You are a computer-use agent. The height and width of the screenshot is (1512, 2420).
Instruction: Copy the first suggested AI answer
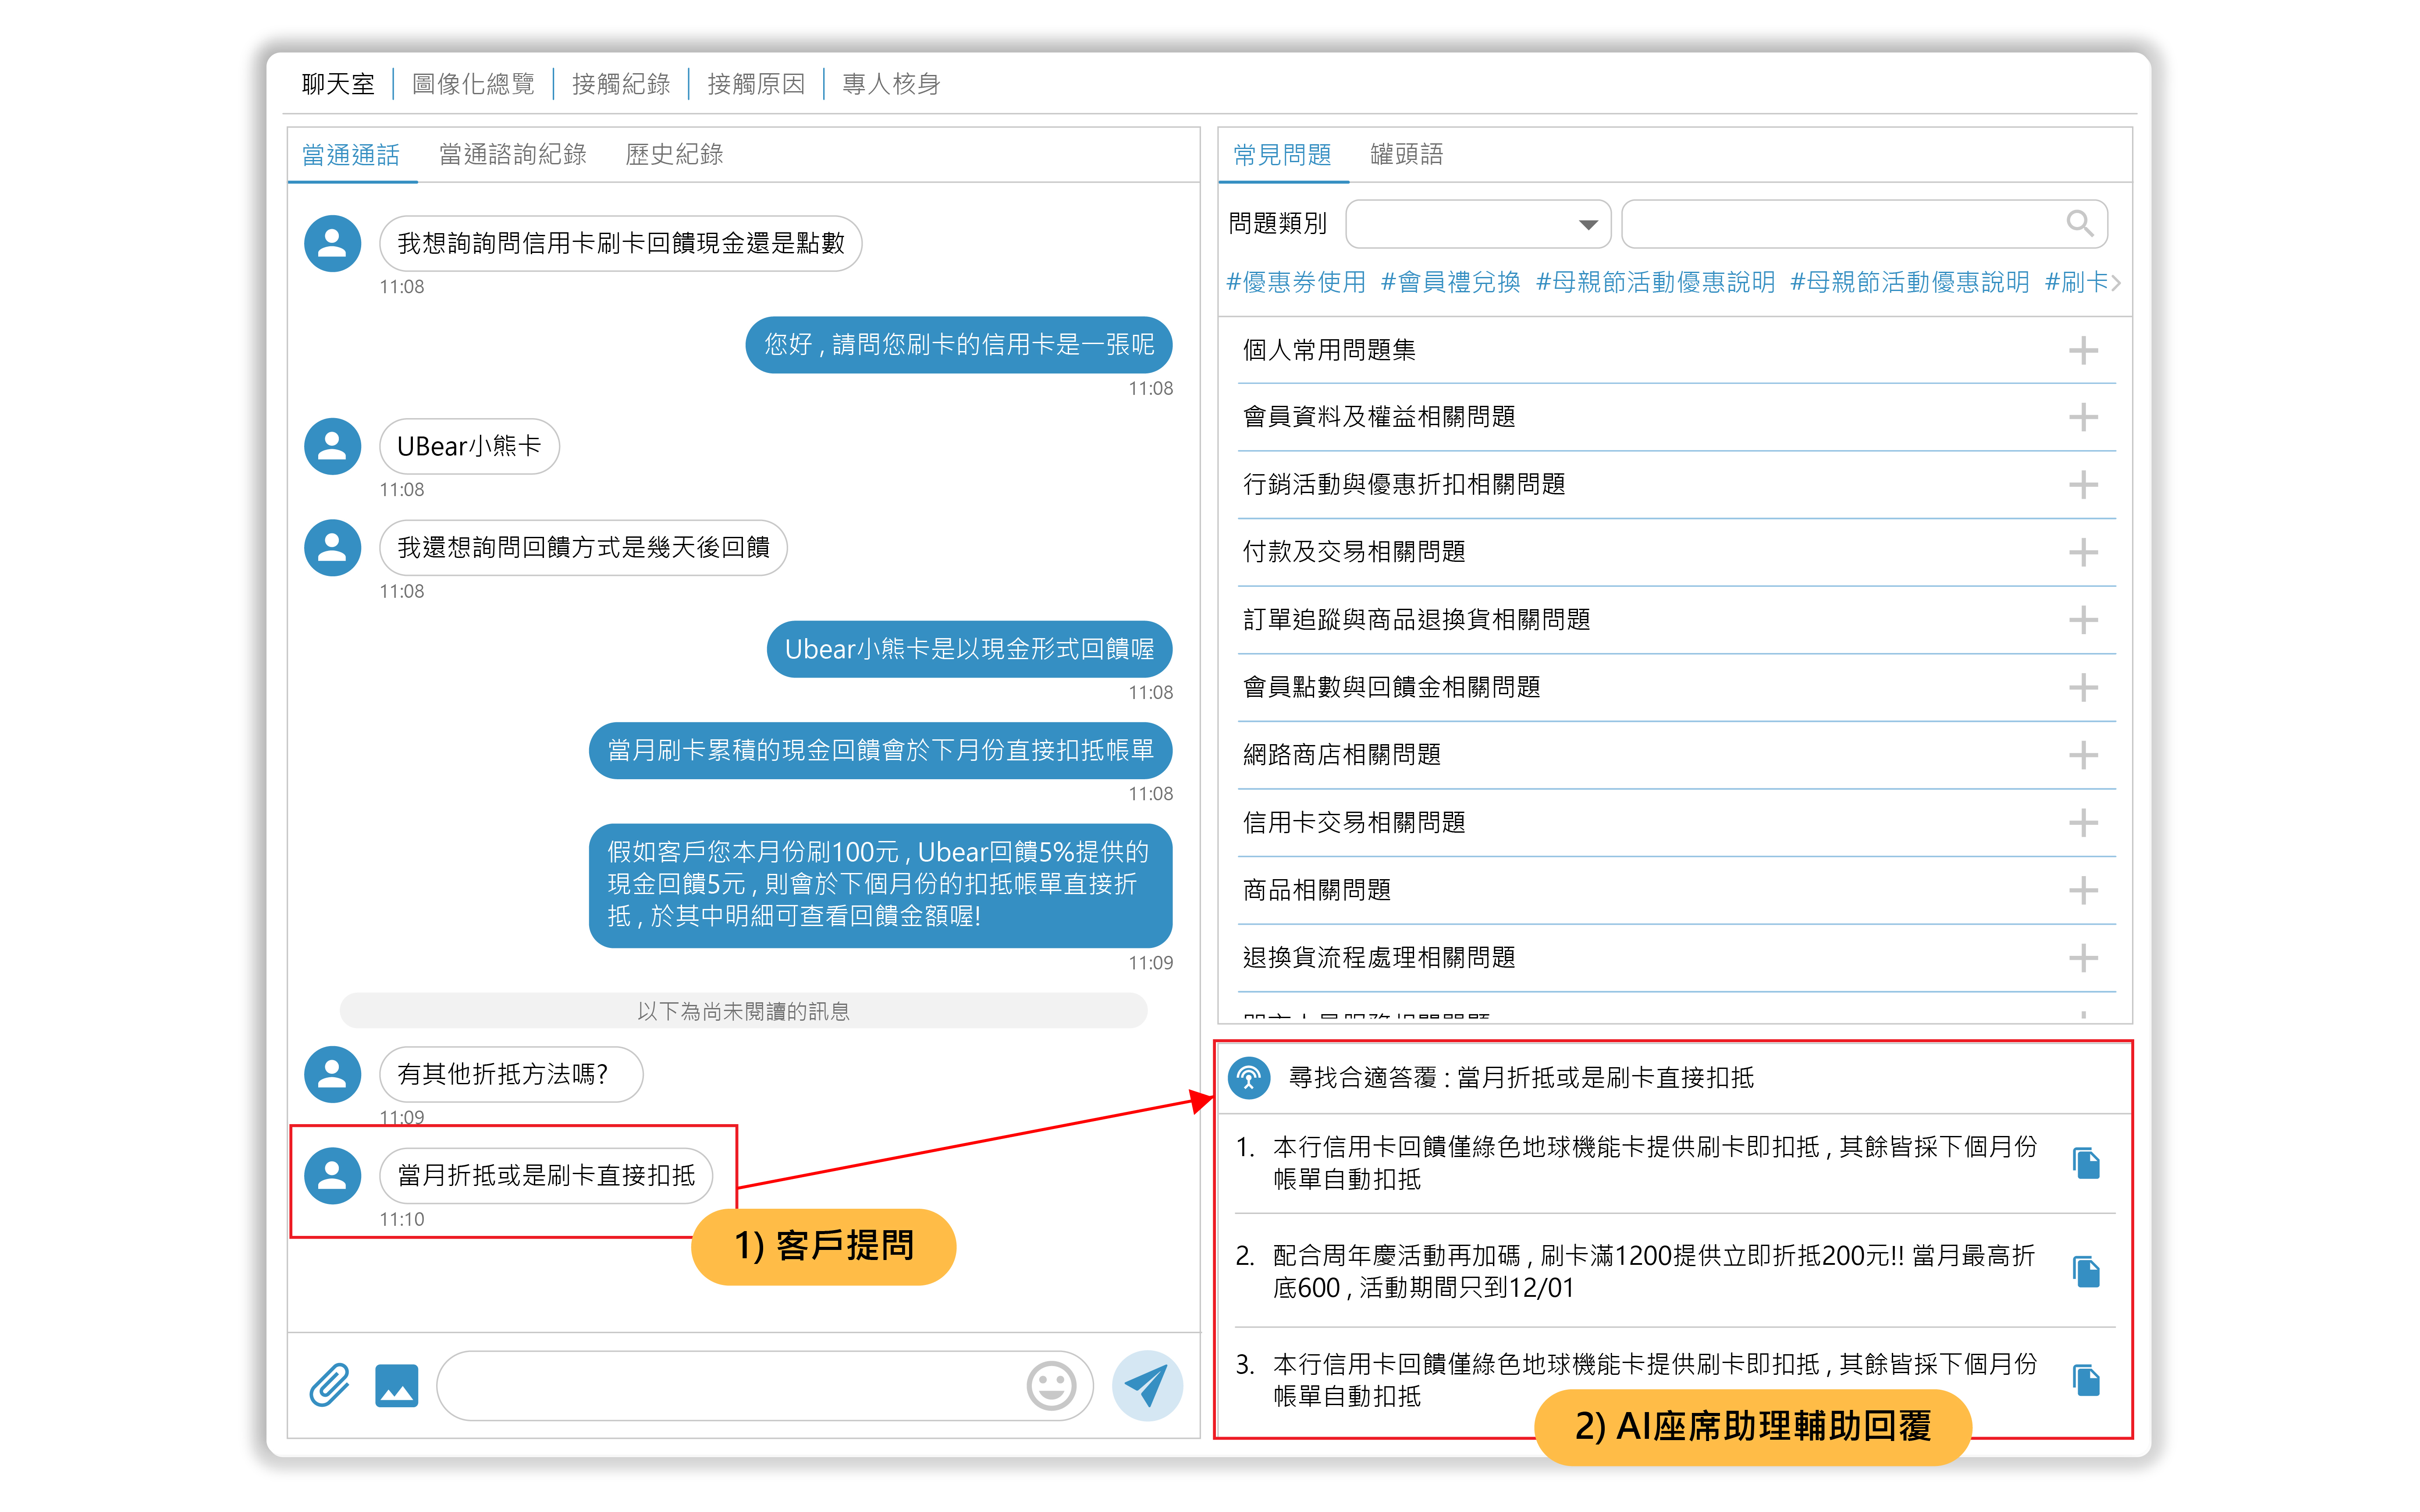pyautogui.click(x=2086, y=1163)
